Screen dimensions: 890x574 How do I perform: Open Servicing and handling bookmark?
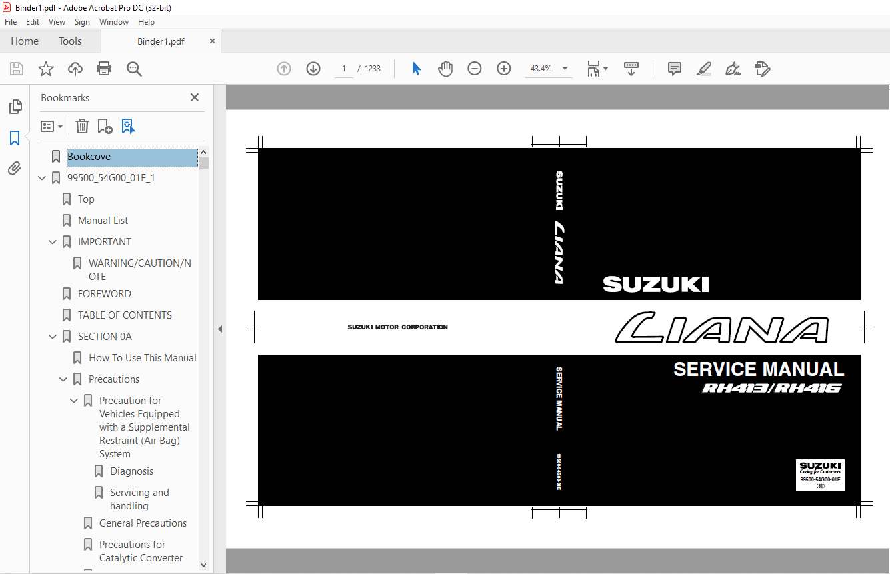tap(139, 499)
